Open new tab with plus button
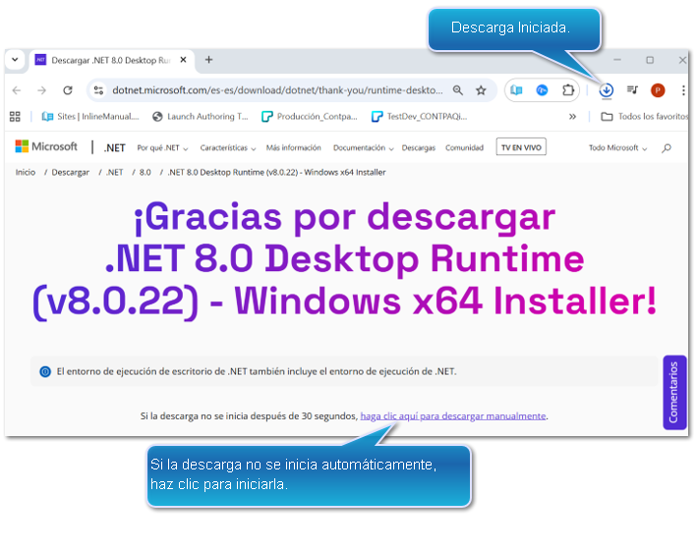This screenshot has width=697, height=550. click(x=208, y=60)
